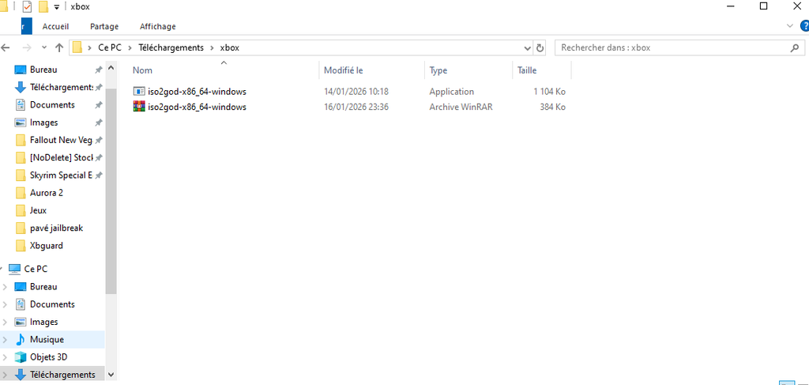Viewport: 809px width, 385px height.
Task: Click the navigation pane scroll down arrow
Action: coord(111,375)
